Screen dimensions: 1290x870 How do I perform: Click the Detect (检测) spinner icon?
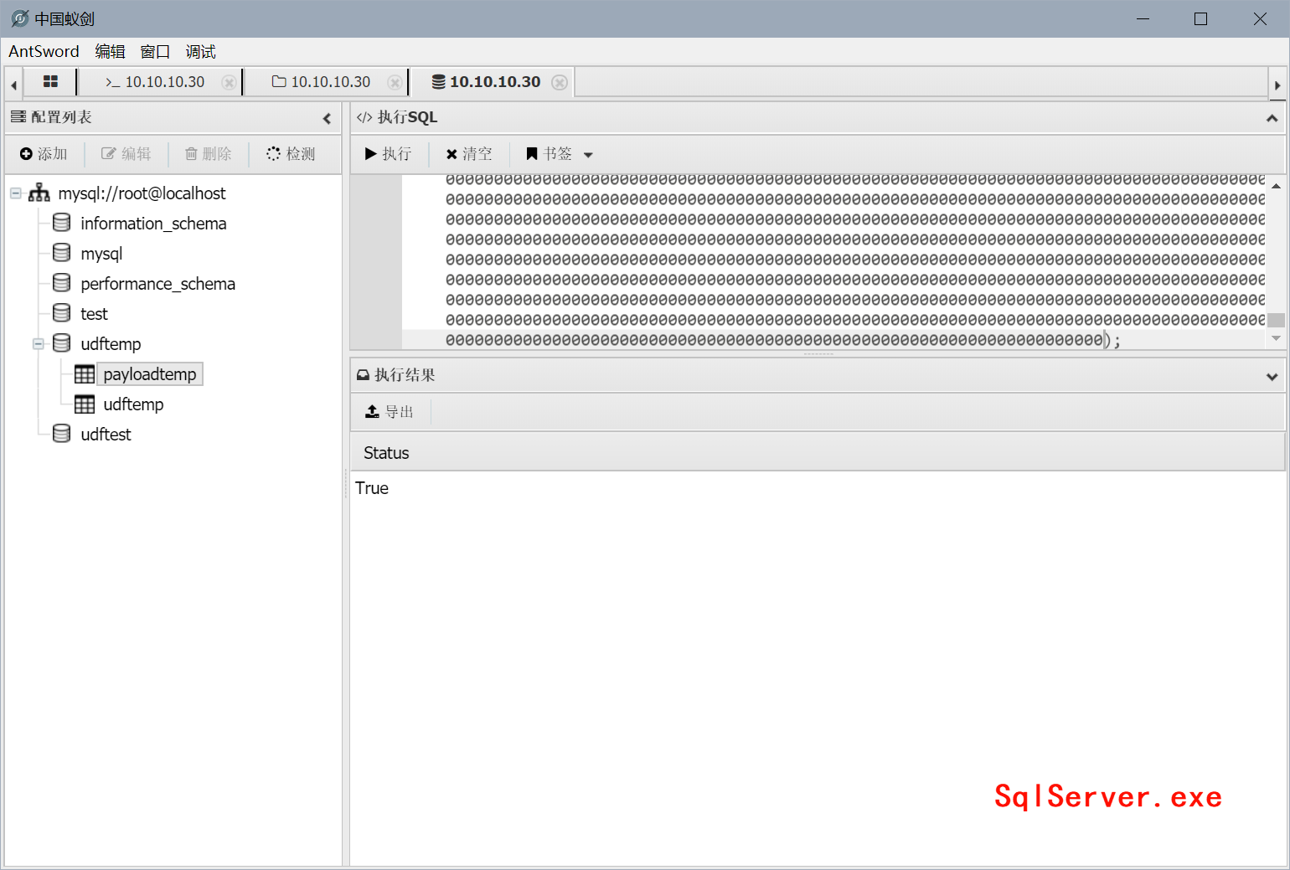click(x=273, y=154)
